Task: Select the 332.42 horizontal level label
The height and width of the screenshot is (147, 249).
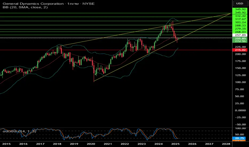Action: point(240,16)
